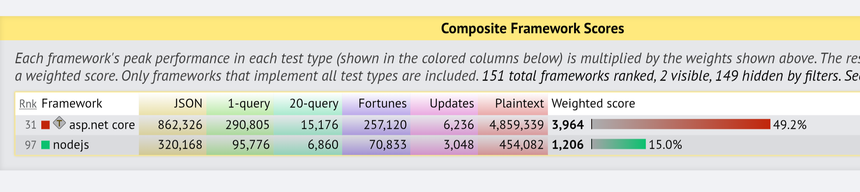The image size is (860, 192).
Task: Click the green nodejs color square
Action: [46, 145]
